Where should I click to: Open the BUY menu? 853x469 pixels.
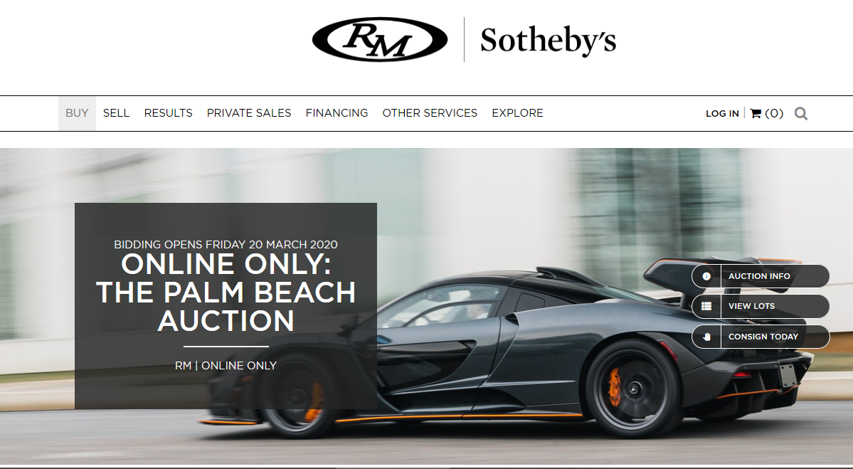pyautogui.click(x=77, y=113)
